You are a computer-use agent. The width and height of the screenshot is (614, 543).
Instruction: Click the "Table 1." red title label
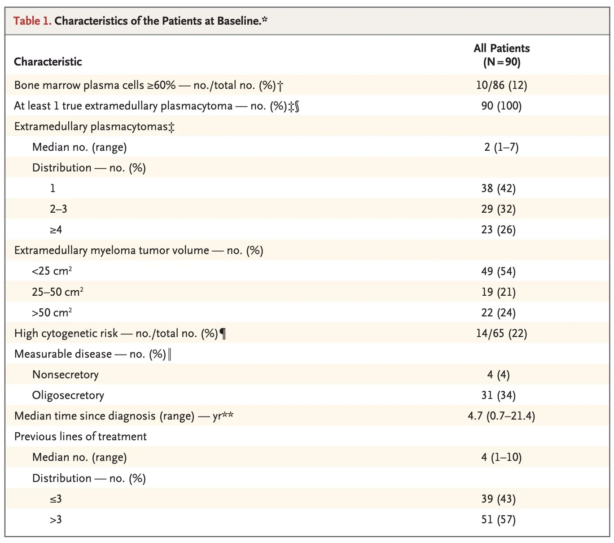[32, 21]
